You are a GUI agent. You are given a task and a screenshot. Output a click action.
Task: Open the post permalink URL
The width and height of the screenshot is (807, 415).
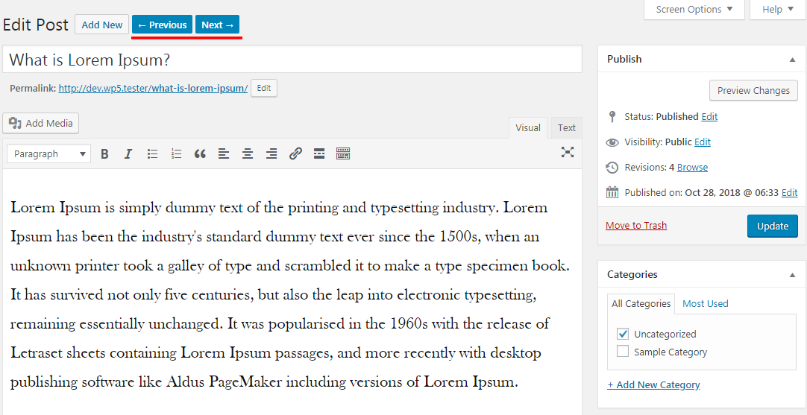click(153, 89)
